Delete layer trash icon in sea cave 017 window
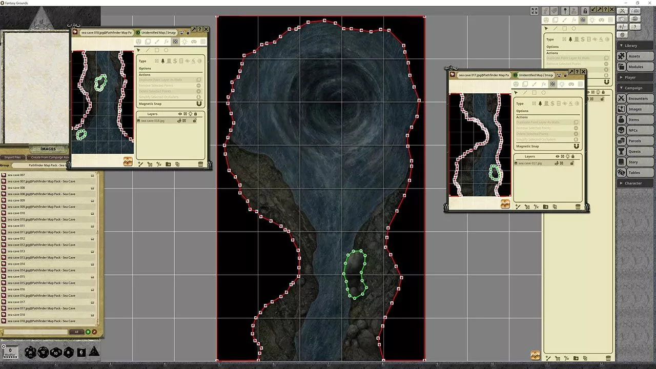The width and height of the screenshot is (656, 369). tap(578, 207)
